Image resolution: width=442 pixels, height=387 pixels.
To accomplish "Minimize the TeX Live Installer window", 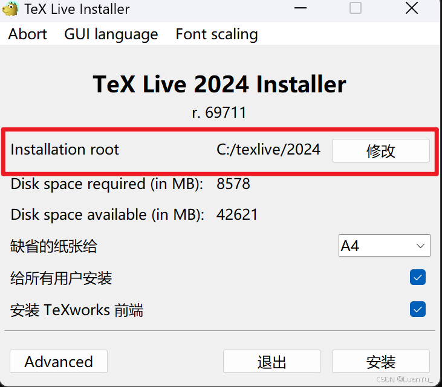I will click(x=301, y=8).
